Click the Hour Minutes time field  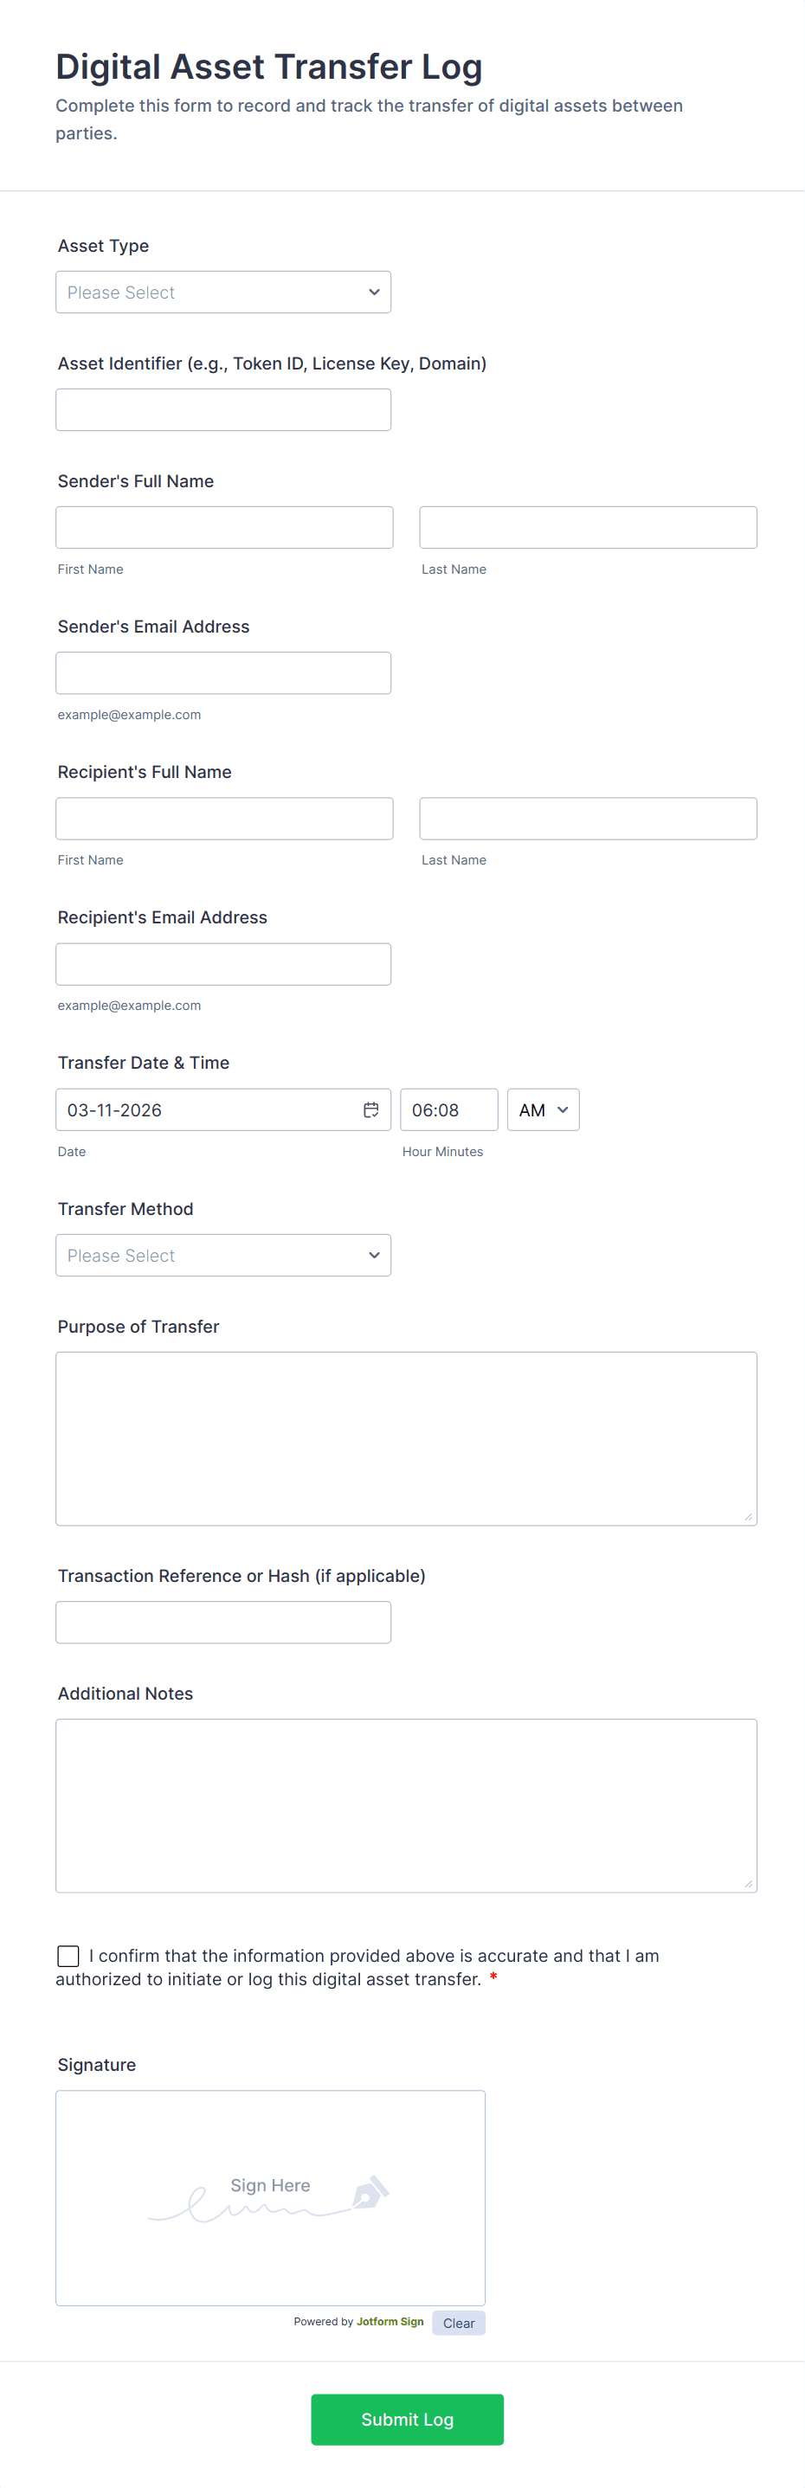pyautogui.click(x=449, y=1109)
